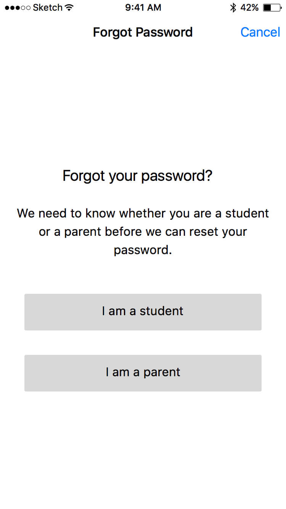Tap the gap between student and parent buttons

click(x=143, y=343)
